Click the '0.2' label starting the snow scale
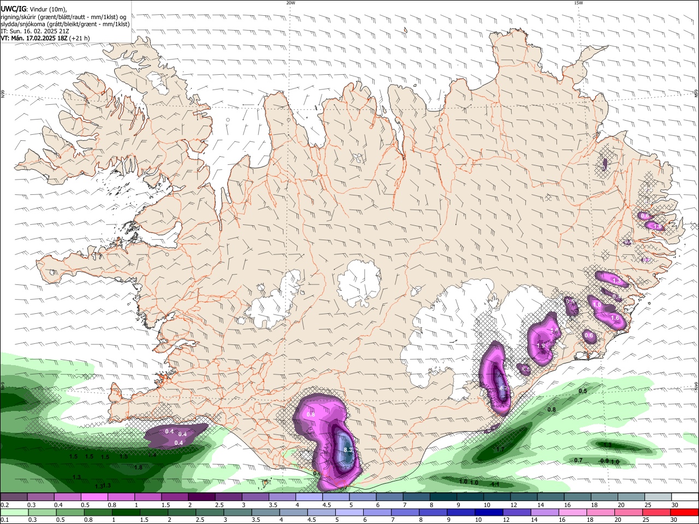Screen dimensions: 699x524 (x=5, y=505)
